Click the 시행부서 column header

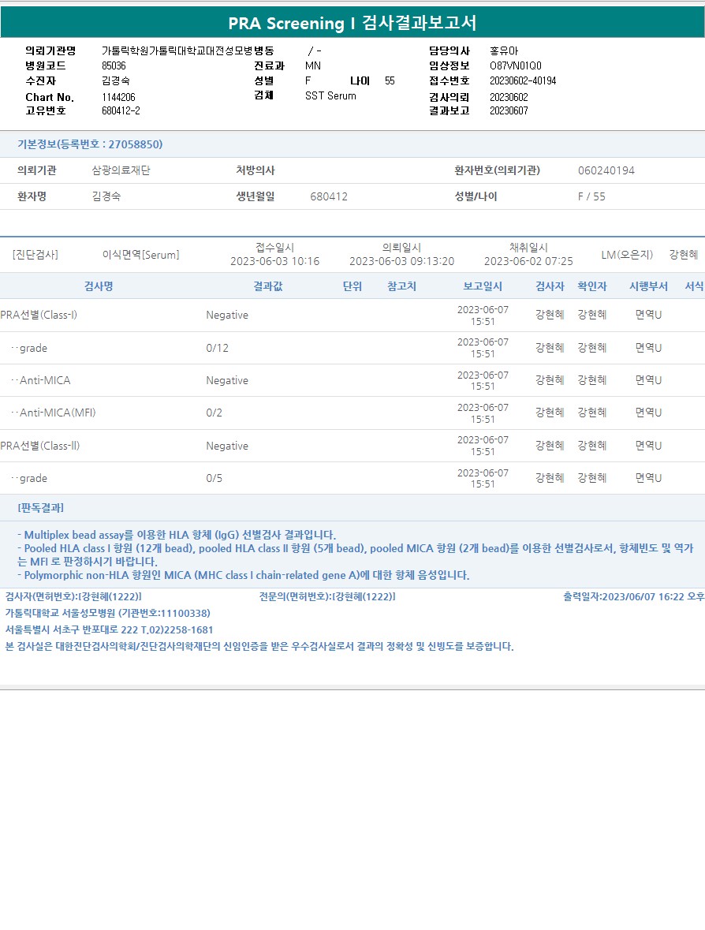pyautogui.click(x=648, y=286)
